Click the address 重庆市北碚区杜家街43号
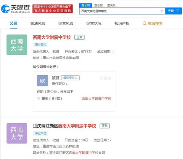 tap(61, 58)
